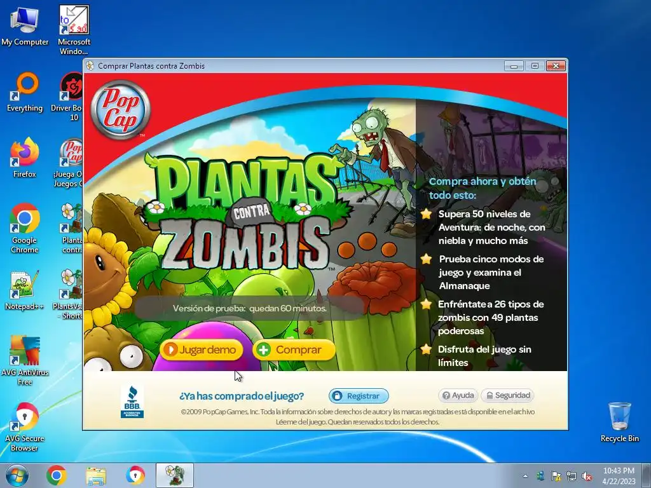Click the Comprar Plantas contra Zombis title text
The height and width of the screenshot is (488, 651).
click(151, 66)
